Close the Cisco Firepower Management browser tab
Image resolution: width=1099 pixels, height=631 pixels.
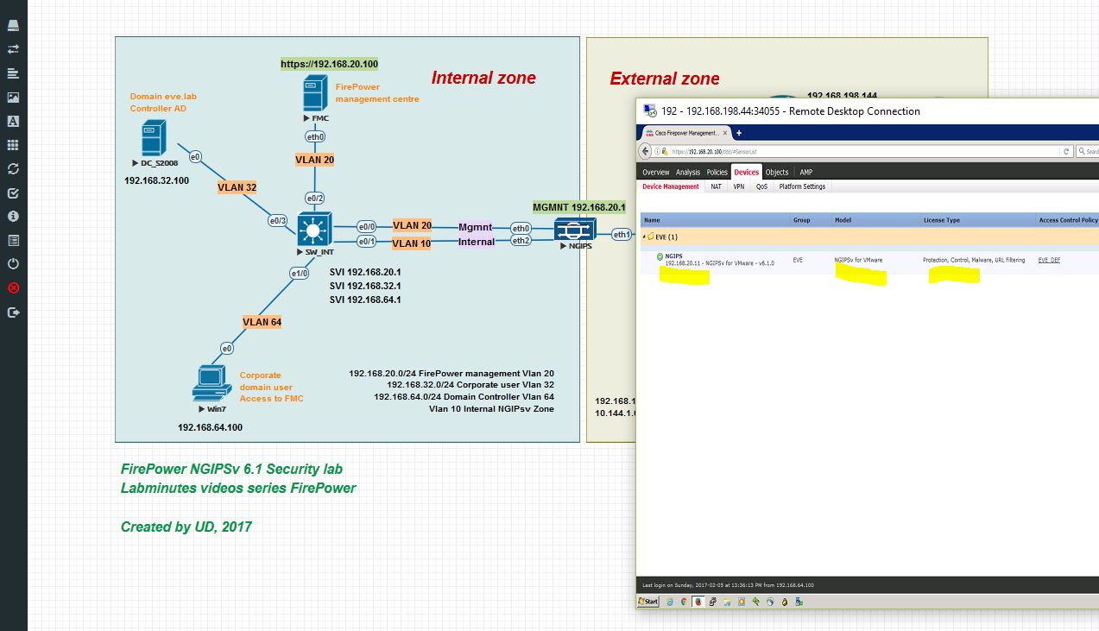725,133
